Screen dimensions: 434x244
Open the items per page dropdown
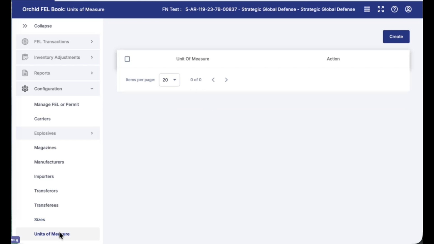click(x=169, y=80)
